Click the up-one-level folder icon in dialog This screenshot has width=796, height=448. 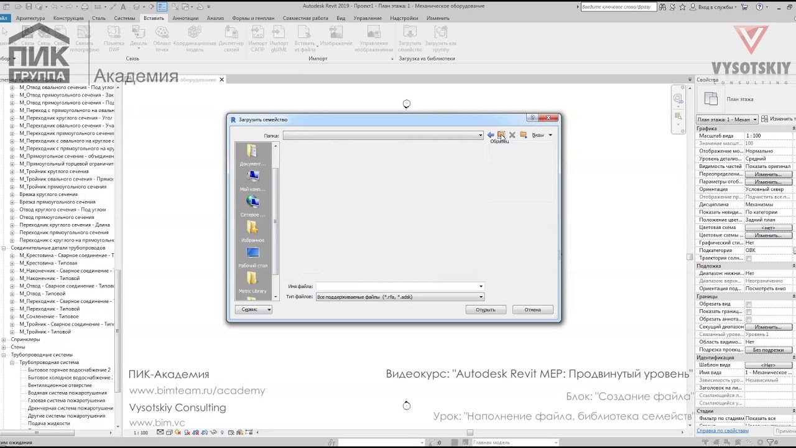[x=501, y=135]
